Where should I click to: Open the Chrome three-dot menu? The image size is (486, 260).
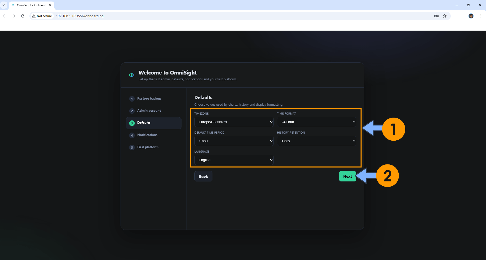tap(480, 16)
